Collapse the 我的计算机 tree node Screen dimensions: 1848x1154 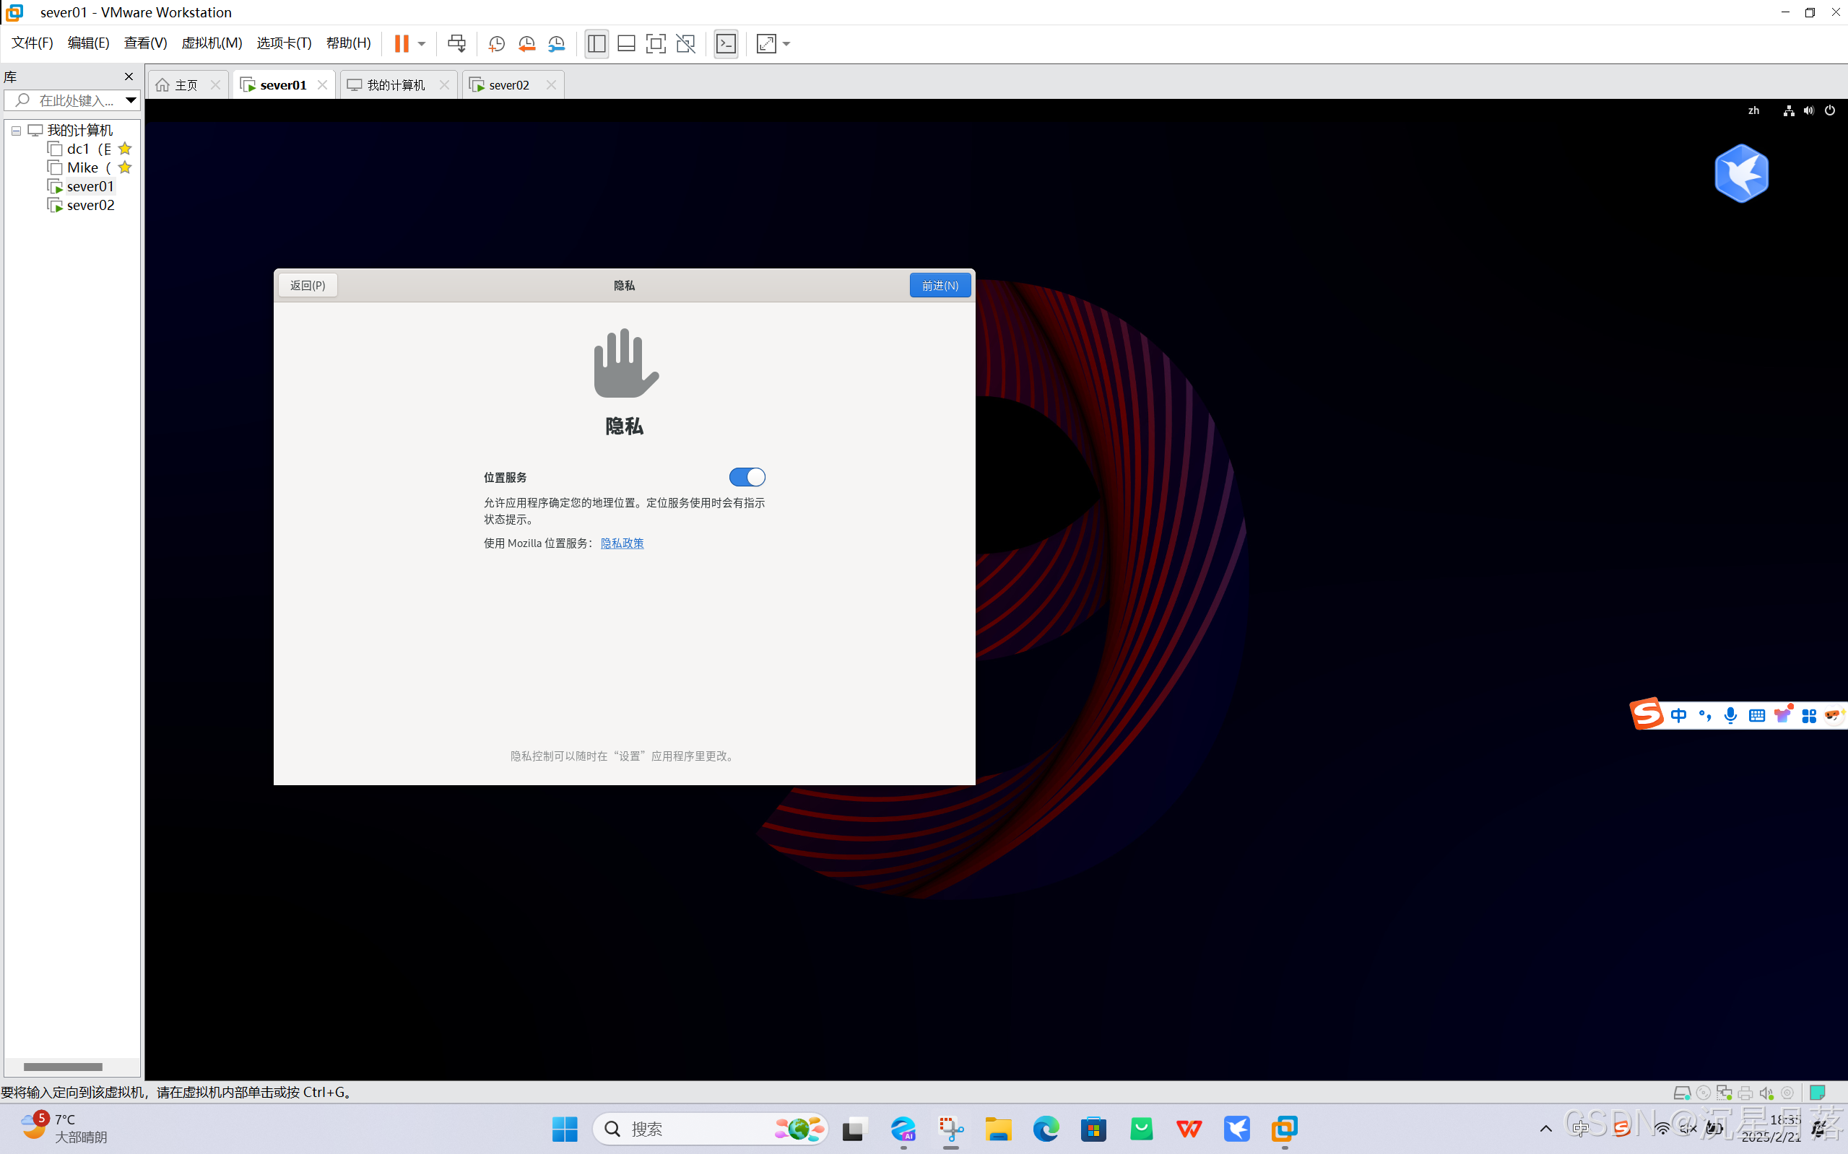point(16,131)
